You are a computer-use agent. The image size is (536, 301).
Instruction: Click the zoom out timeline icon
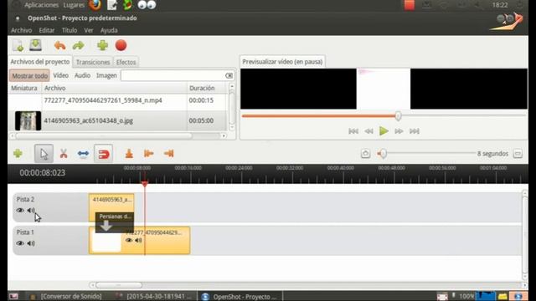[x=365, y=154]
